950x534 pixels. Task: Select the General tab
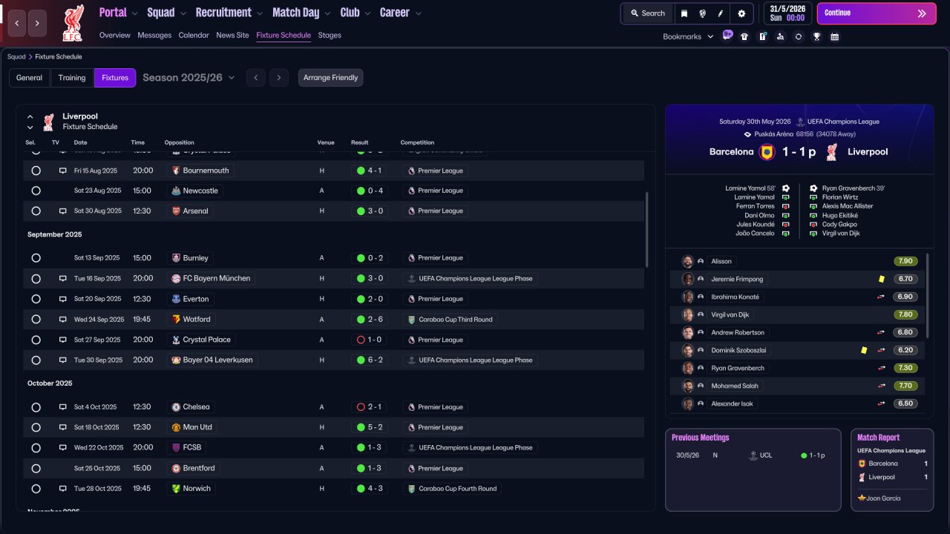(x=30, y=78)
